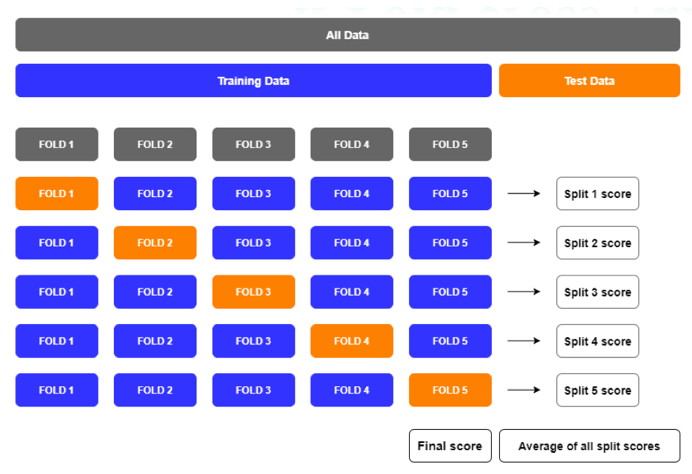This screenshot has width=692, height=474.
Task: Open the Split 1 score box
Action: 597,194
